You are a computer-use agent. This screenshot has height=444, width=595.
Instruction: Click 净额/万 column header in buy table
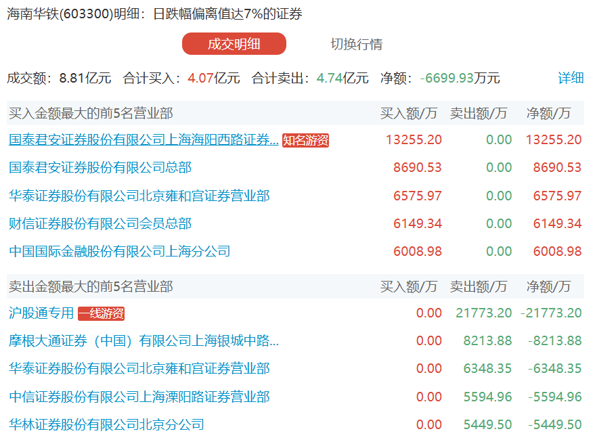548,113
